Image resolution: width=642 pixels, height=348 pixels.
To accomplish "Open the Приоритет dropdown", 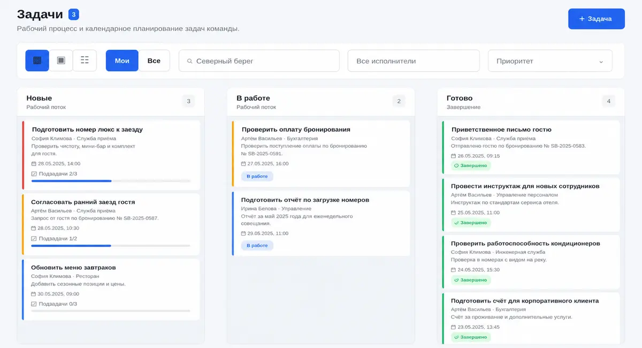I will tap(550, 61).
